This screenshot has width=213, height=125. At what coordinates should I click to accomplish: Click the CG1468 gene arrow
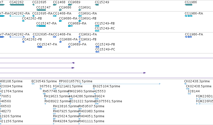click(x=55, y=5)
